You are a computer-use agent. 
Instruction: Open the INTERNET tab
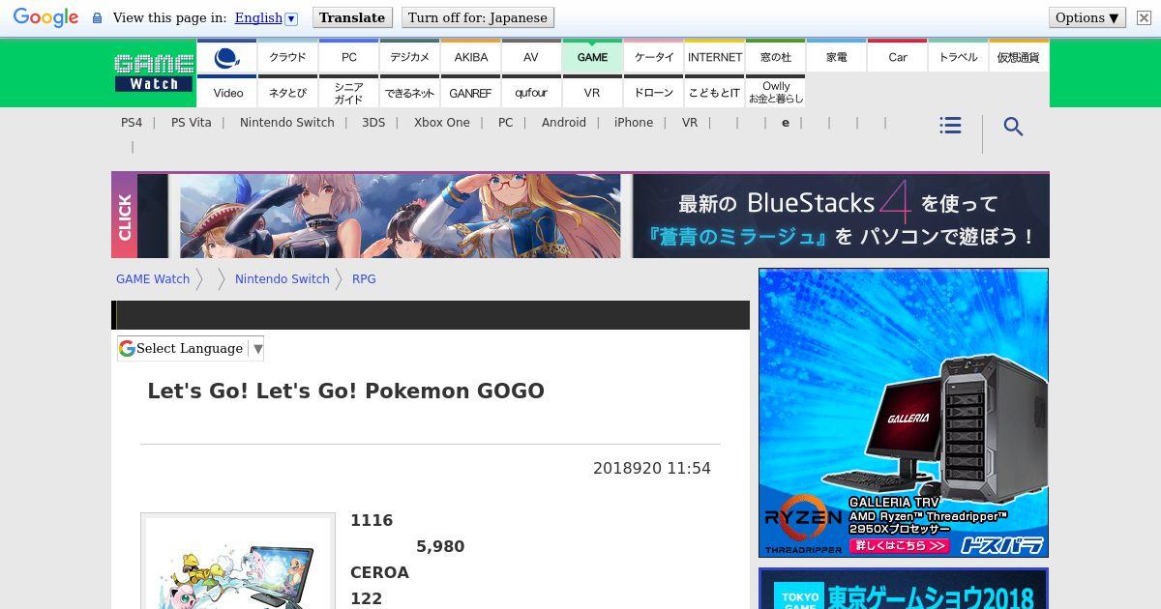[714, 58]
